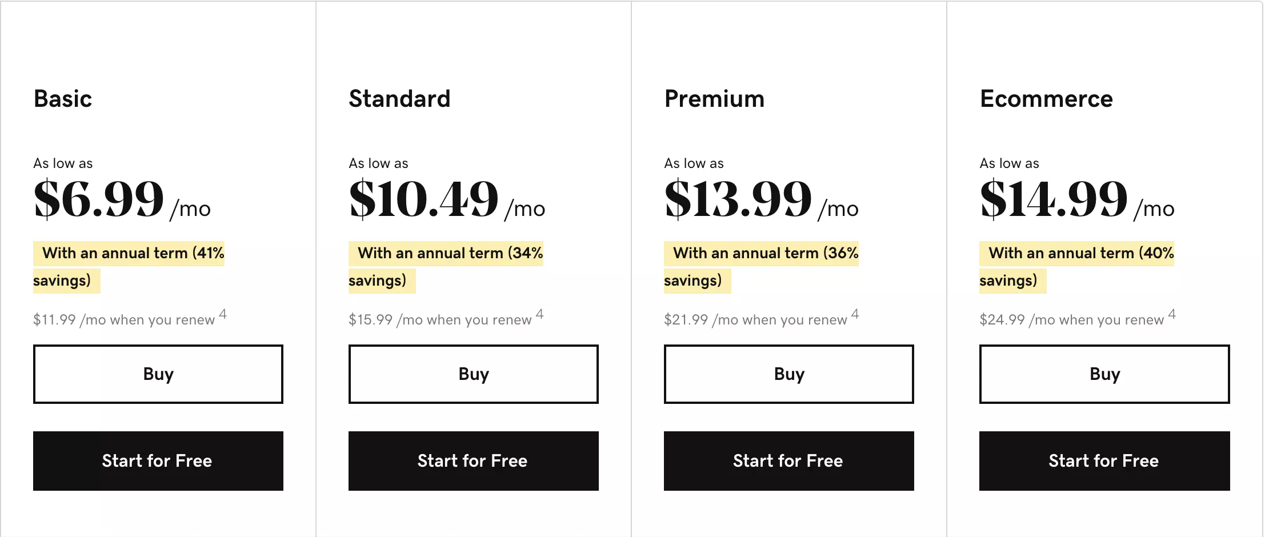Screen dimensions: 1265x537
Task: Begin the Premium plan free trial
Action: pyautogui.click(x=789, y=461)
